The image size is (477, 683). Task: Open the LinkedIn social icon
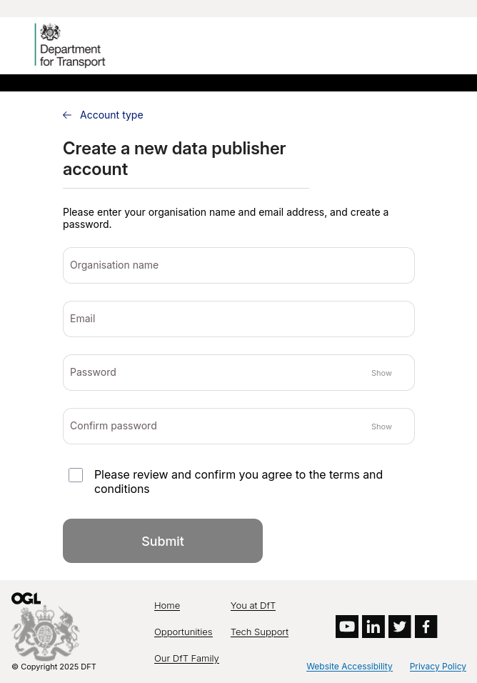[x=373, y=627]
